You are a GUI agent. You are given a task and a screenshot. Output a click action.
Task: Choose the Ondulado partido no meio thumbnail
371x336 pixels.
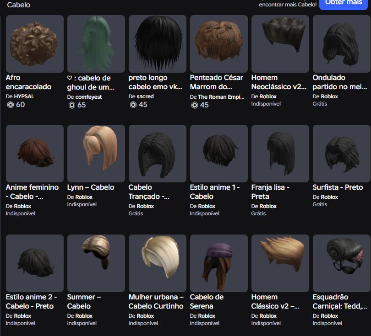click(x=342, y=44)
